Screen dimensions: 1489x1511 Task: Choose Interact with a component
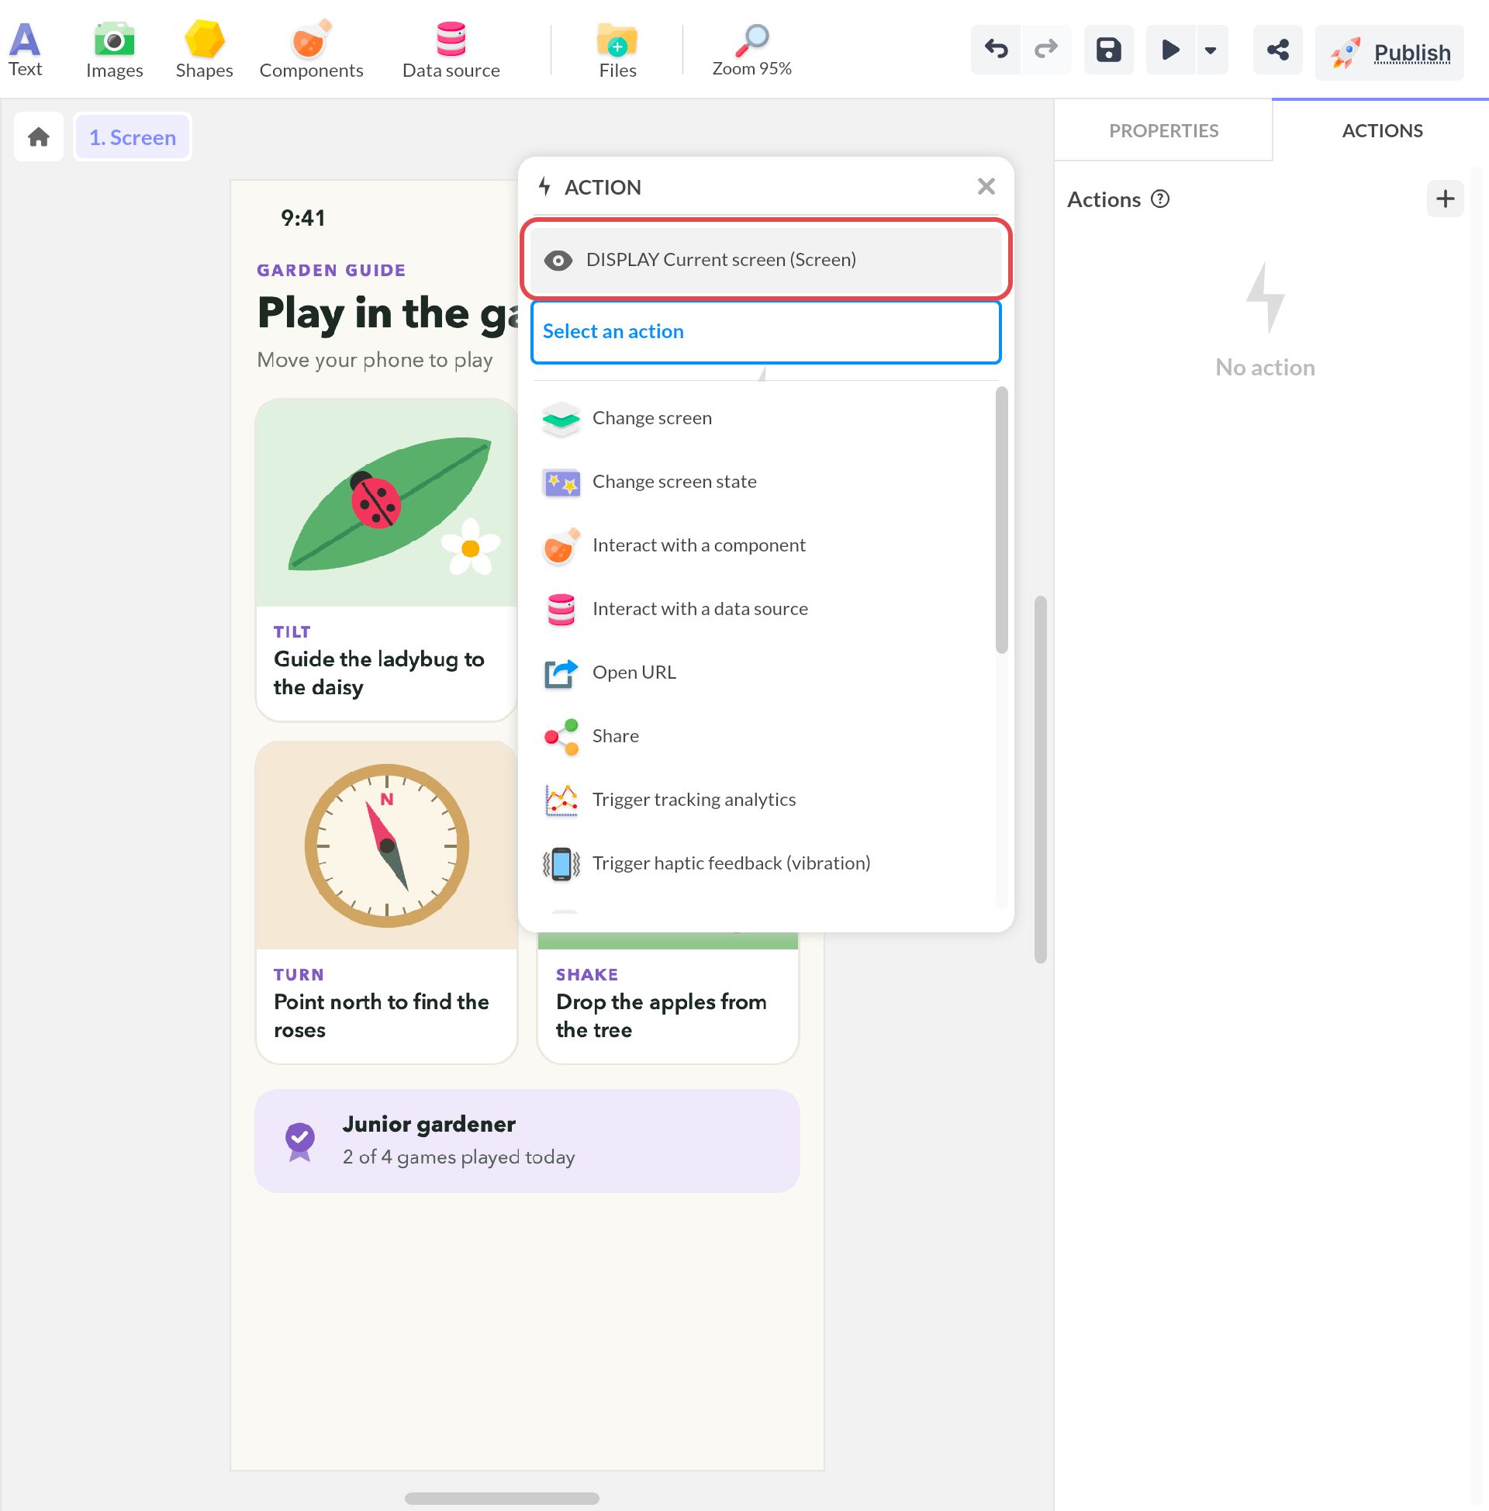(x=765, y=545)
